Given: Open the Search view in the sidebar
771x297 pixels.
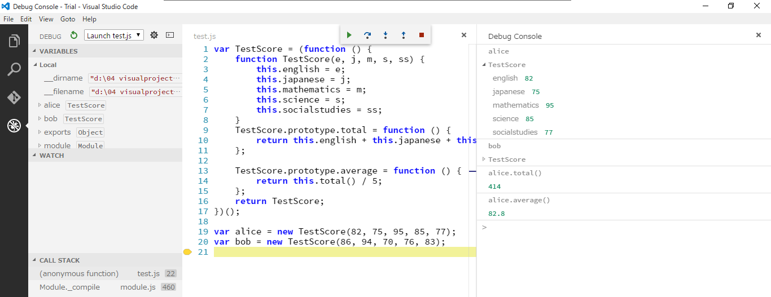Looking at the screenshot, I should click(x=14, y=69).
